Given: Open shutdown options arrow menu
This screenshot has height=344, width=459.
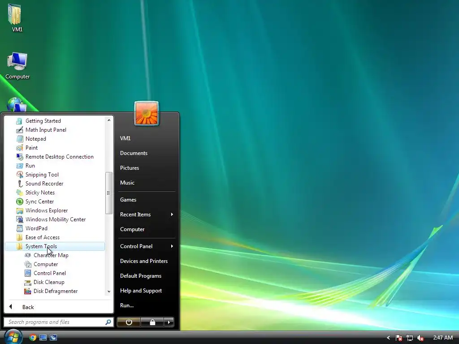Looking at the screenshot, I should pos(169,322).
